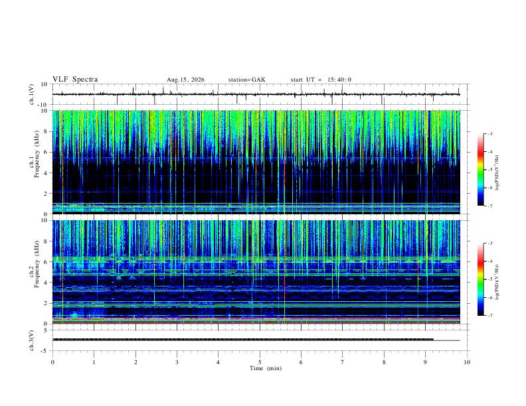Click the "ch.1(V)" axis label at top
This screenshot has width=526, height=406.
coord(32,94)
